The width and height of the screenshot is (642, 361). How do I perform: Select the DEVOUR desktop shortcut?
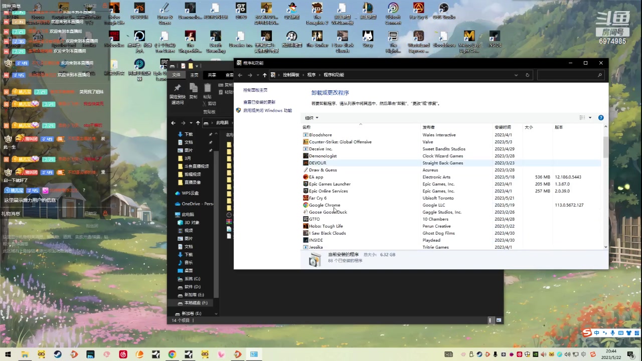tap(139, 12)
